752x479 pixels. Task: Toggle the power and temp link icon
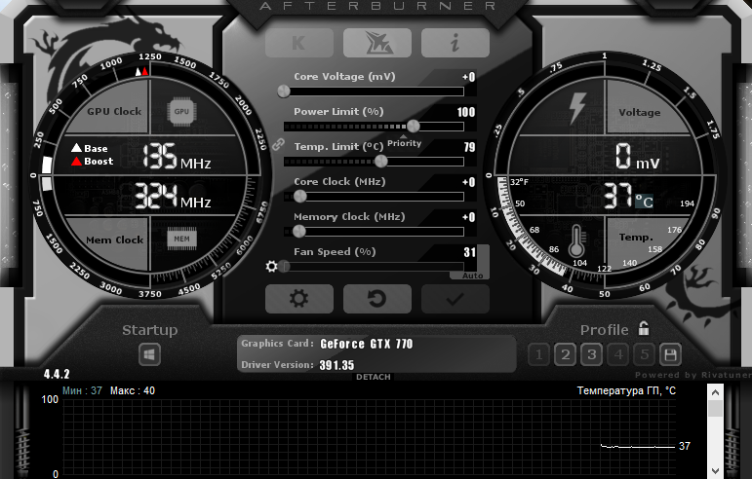coord(278,144)
